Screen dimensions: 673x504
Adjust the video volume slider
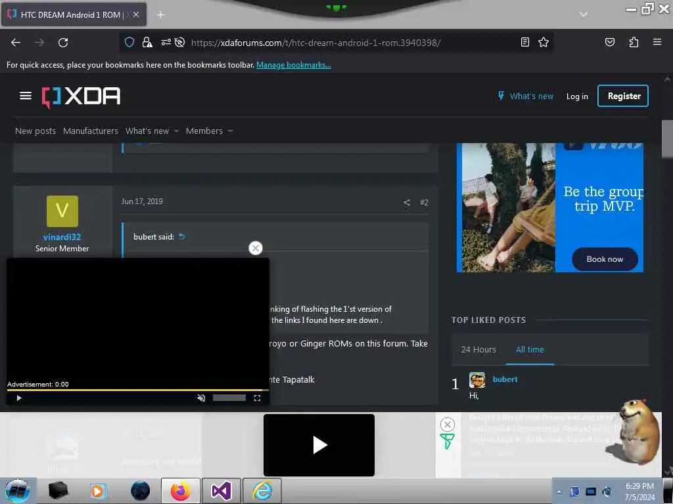[x=229, y=398]
